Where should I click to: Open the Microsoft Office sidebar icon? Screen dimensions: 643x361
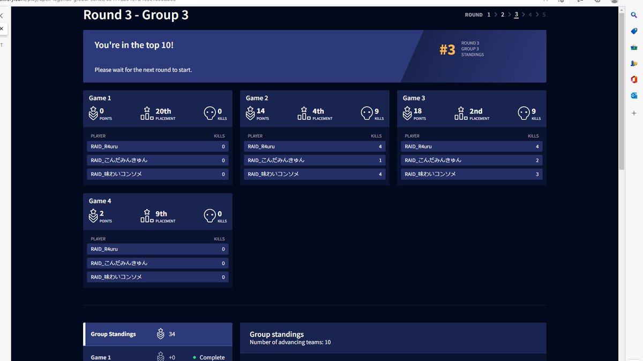[634, 79]
